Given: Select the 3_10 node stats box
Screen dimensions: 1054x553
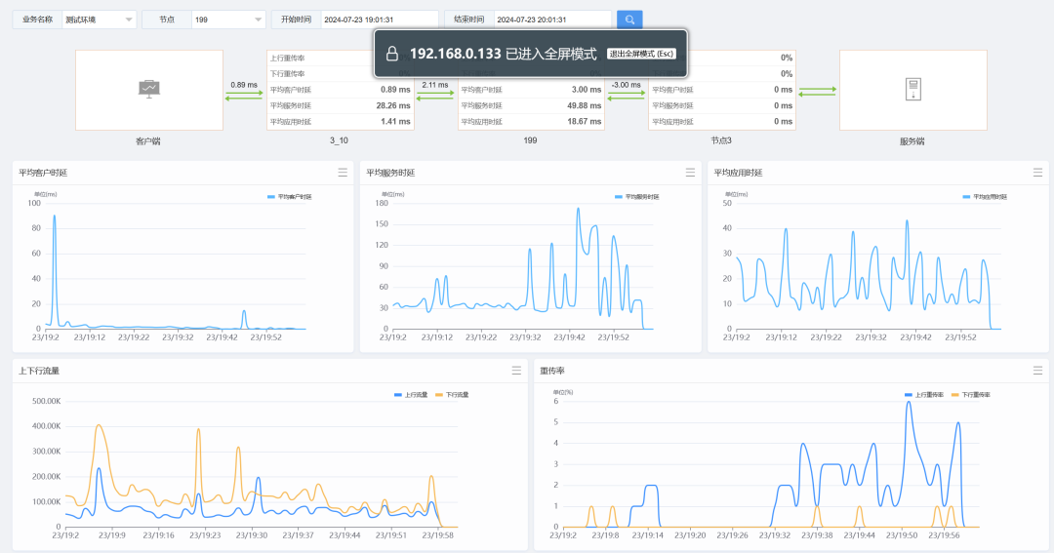Looking at the screenshot, I should pos(341,90).
